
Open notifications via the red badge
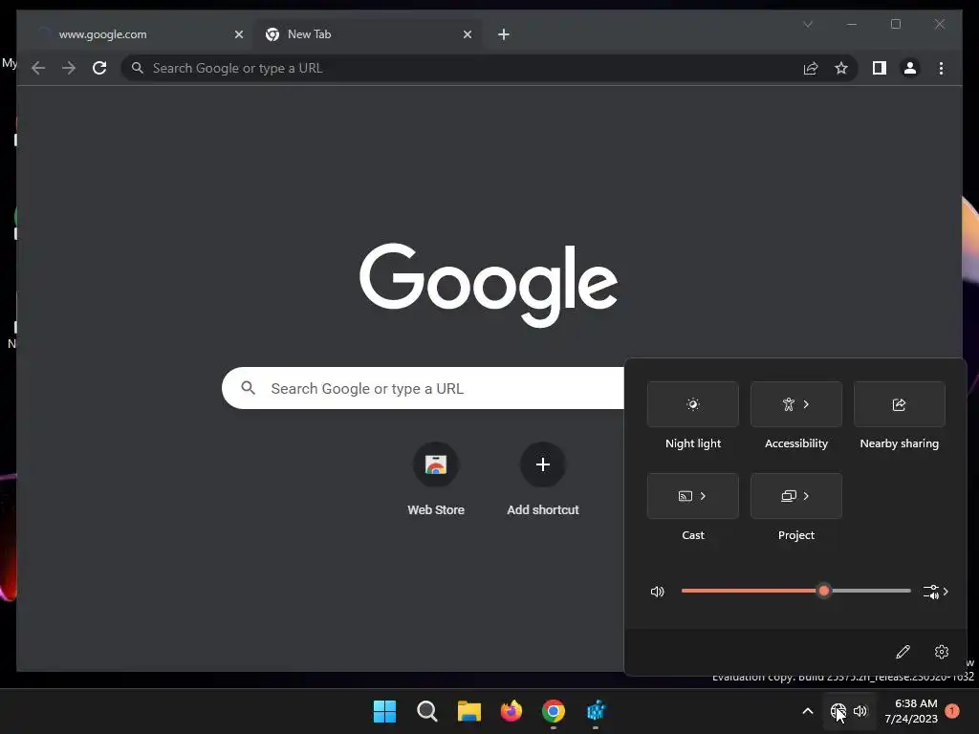(952, 711)
